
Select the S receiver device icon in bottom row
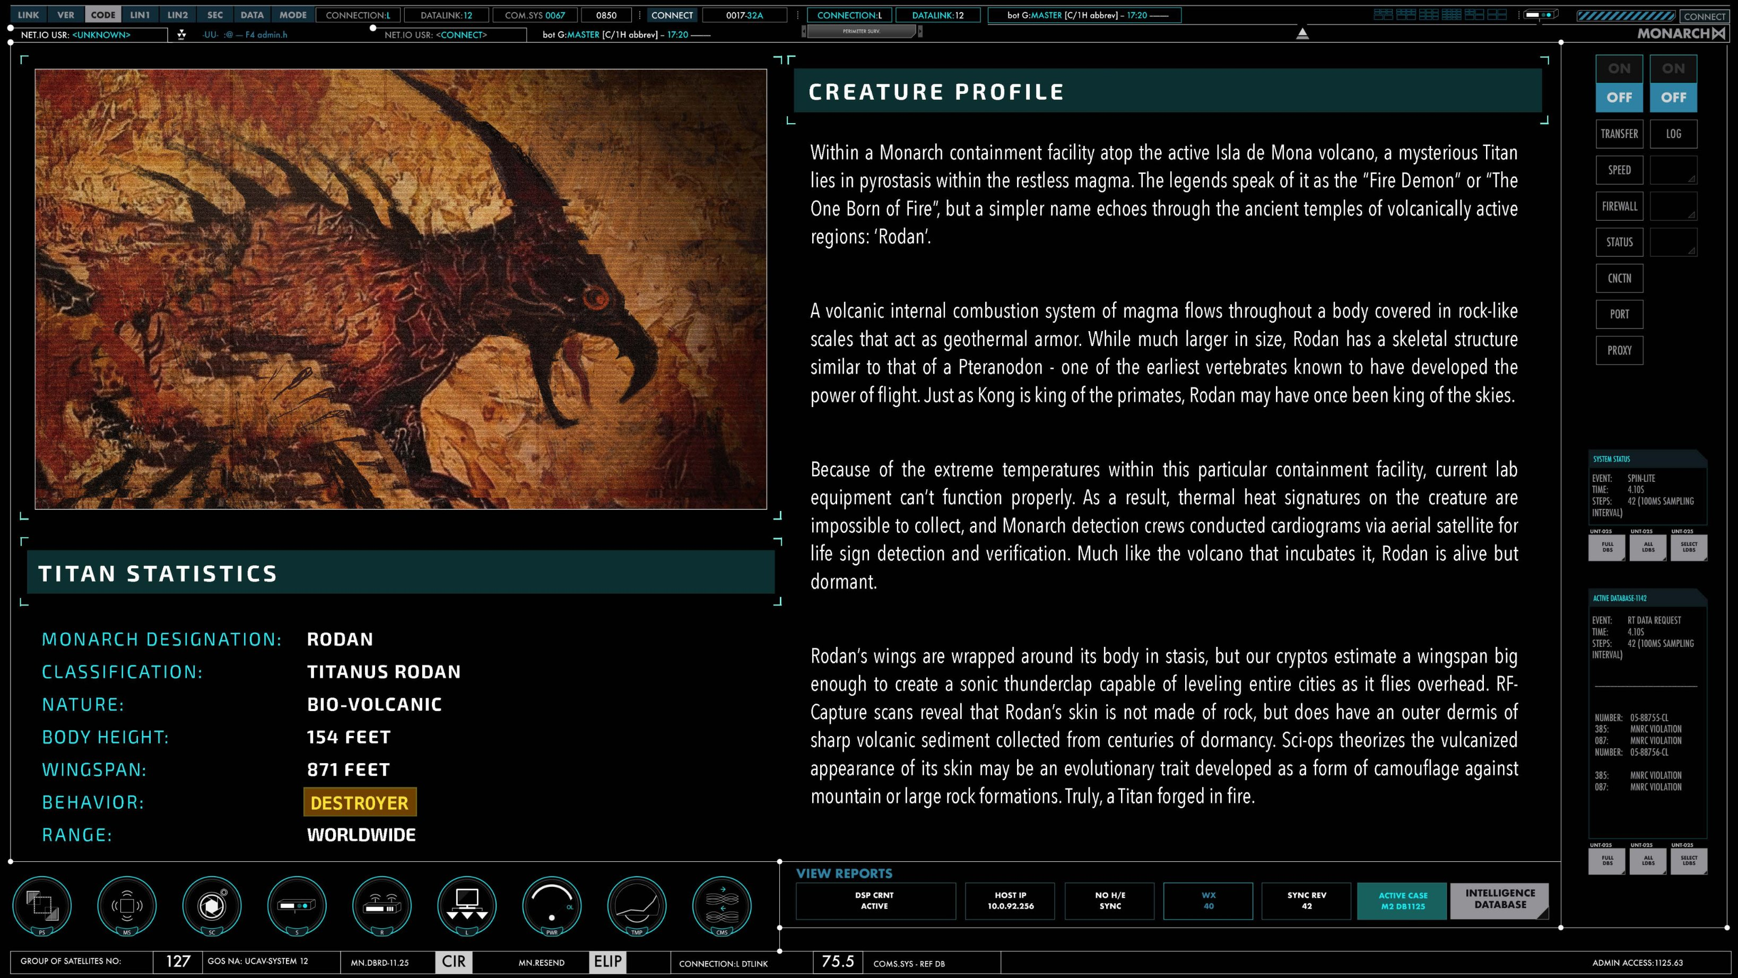297,905
